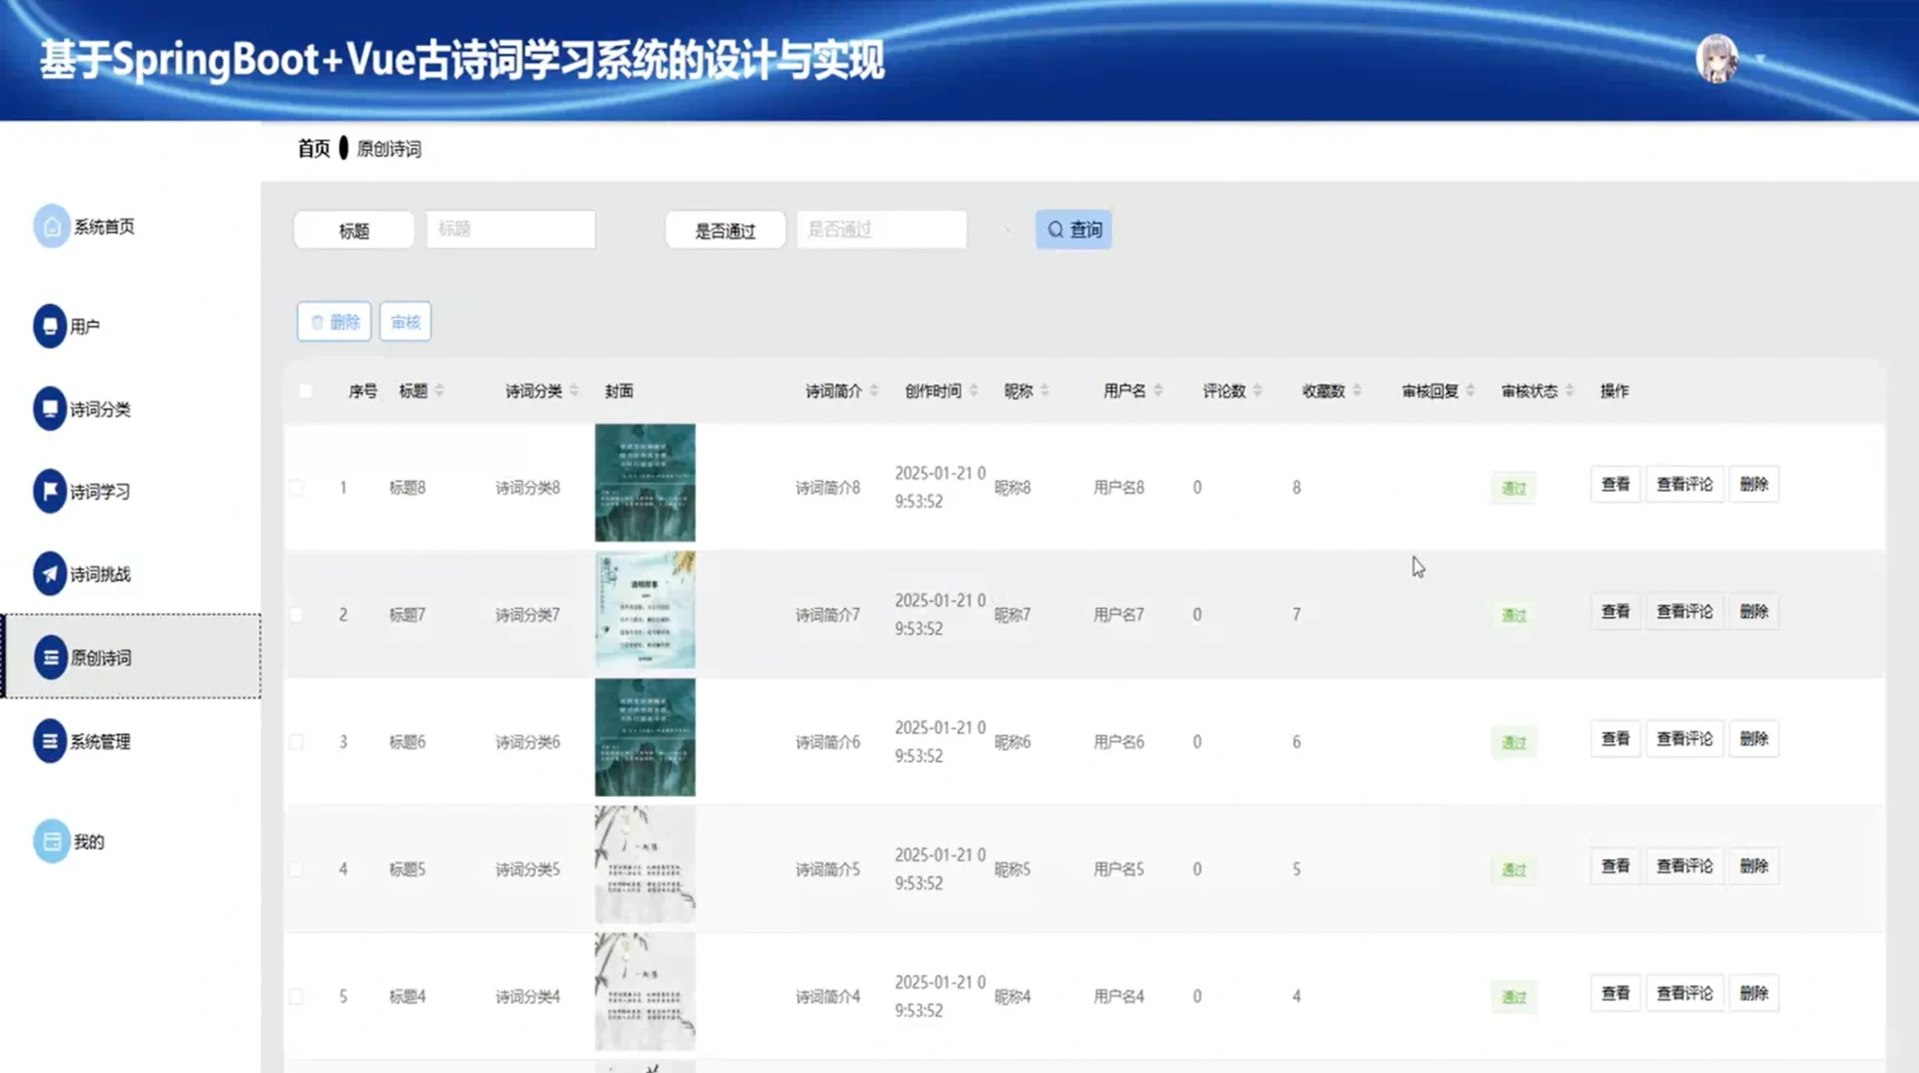1919x1073 pixels.
Task: Select 原创诗词 breadcrumb item
Action: pyautogui.click(x=394, y=148)
